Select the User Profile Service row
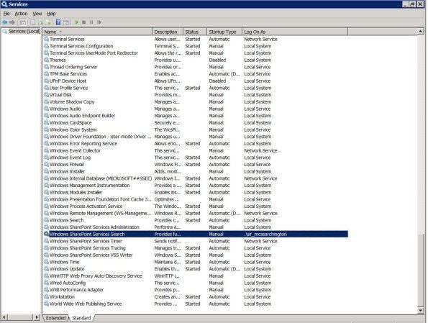This screenshot has width=428, height=323. (x=196, y=88)
